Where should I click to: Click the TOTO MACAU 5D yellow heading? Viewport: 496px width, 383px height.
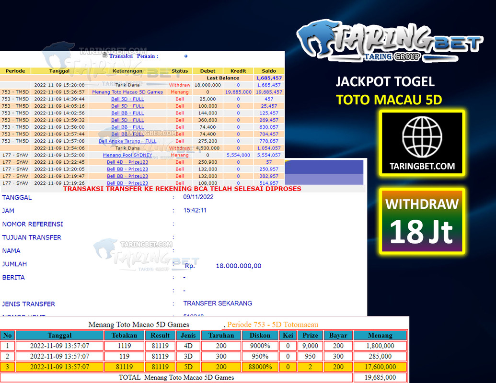[389, 100]
